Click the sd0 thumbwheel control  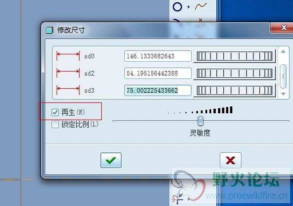(x=235, y=56)
